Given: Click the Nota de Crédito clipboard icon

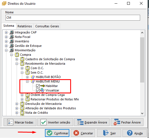Looking at the screenshot, I should pyautogui.click(x=22, y=113).
